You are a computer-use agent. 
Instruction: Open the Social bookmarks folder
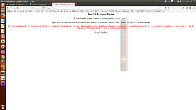click(10, 11)
